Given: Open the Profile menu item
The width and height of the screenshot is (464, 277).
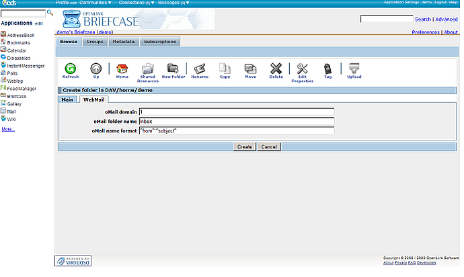Looking at the screenshot, I should (x=63, y=3).
